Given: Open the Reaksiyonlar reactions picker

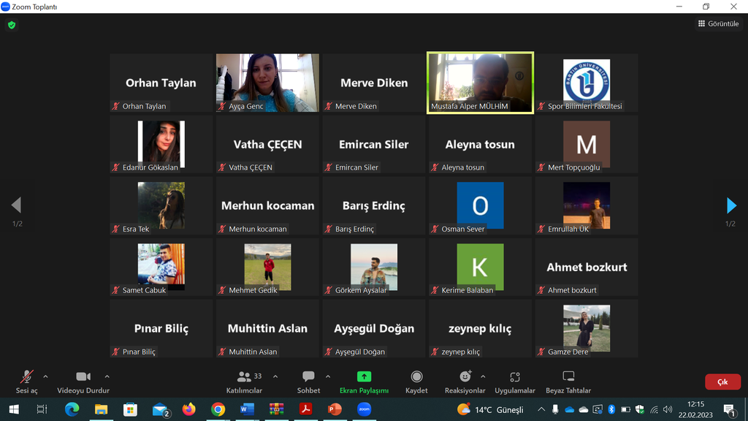Looking at the screenshot, I should [465, 380].
